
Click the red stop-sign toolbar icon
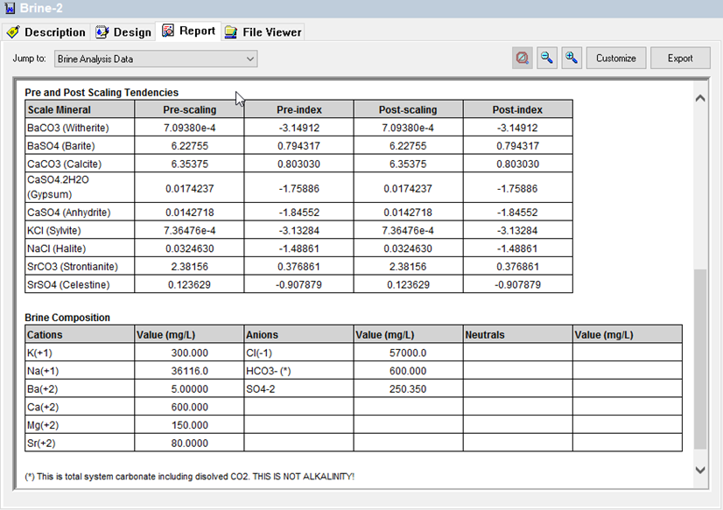click(x=522, y=57)
